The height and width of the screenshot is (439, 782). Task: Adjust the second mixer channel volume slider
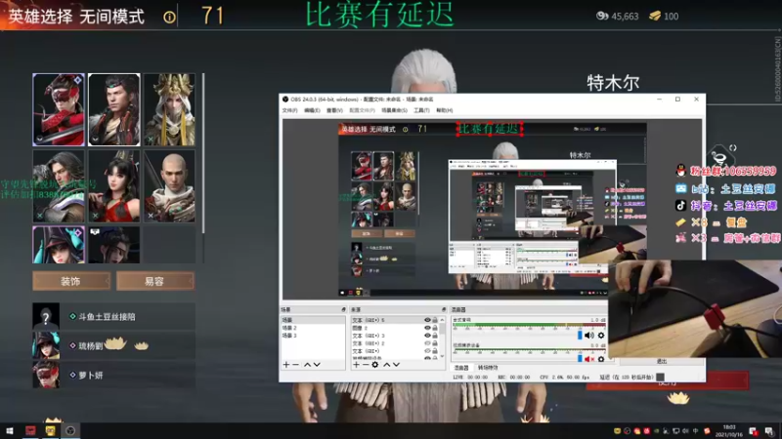(x=580, y=358)
